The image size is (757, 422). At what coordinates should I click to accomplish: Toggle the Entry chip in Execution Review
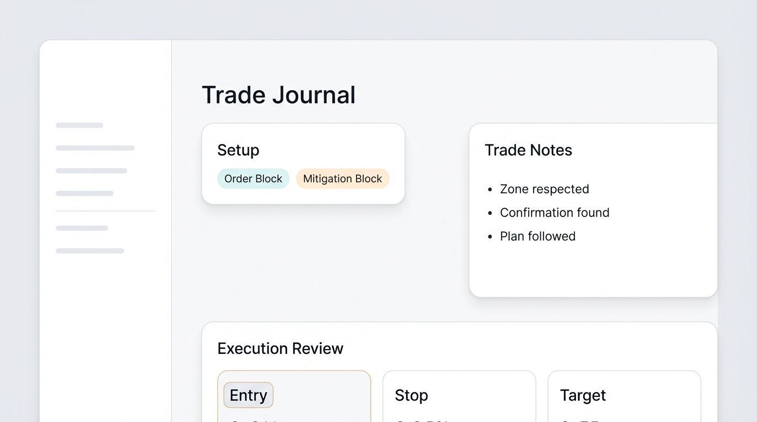(248, 395)
